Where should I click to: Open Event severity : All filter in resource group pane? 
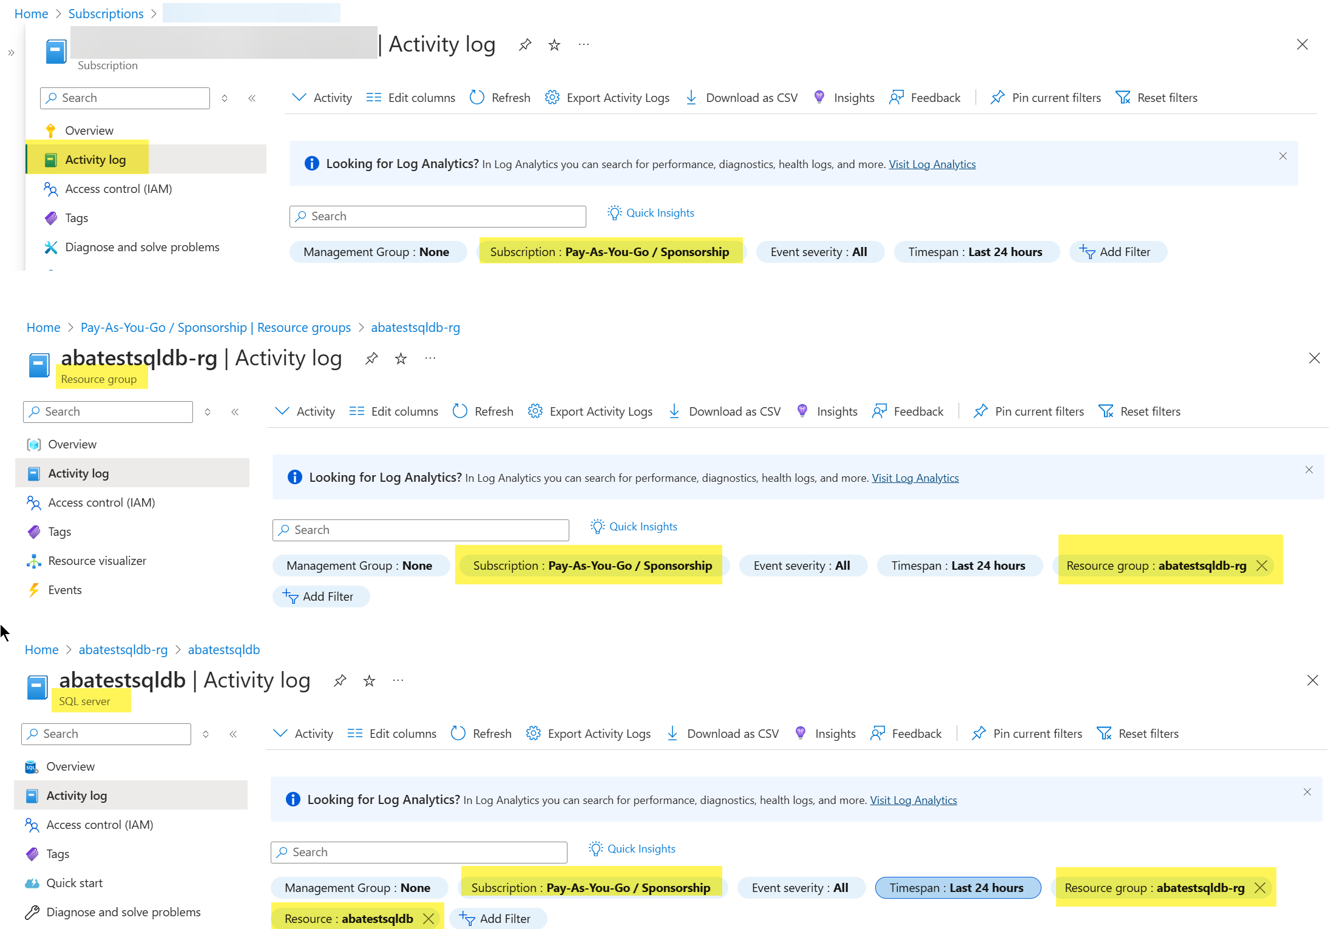click(x=802, y=566)
